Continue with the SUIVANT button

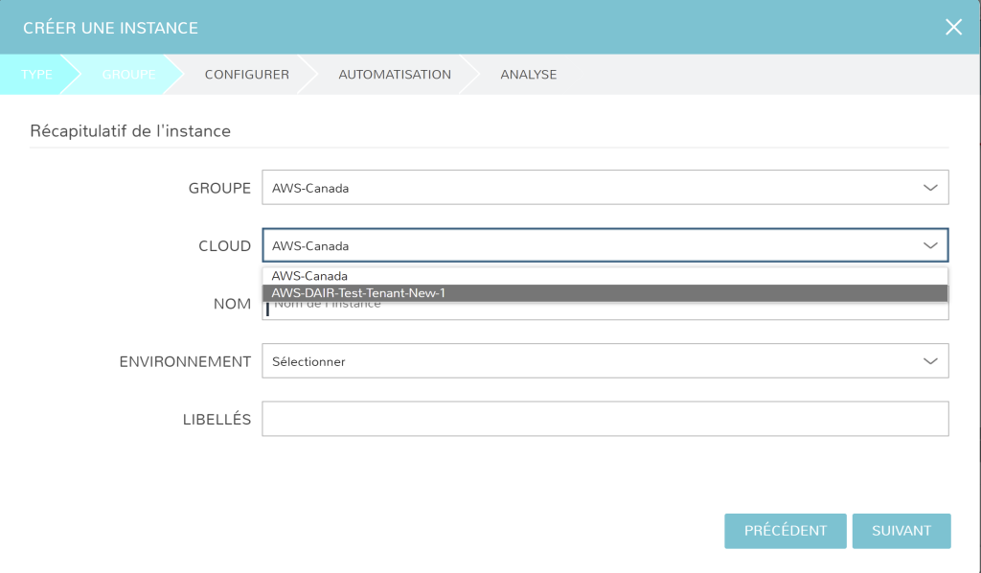[901, 531]
